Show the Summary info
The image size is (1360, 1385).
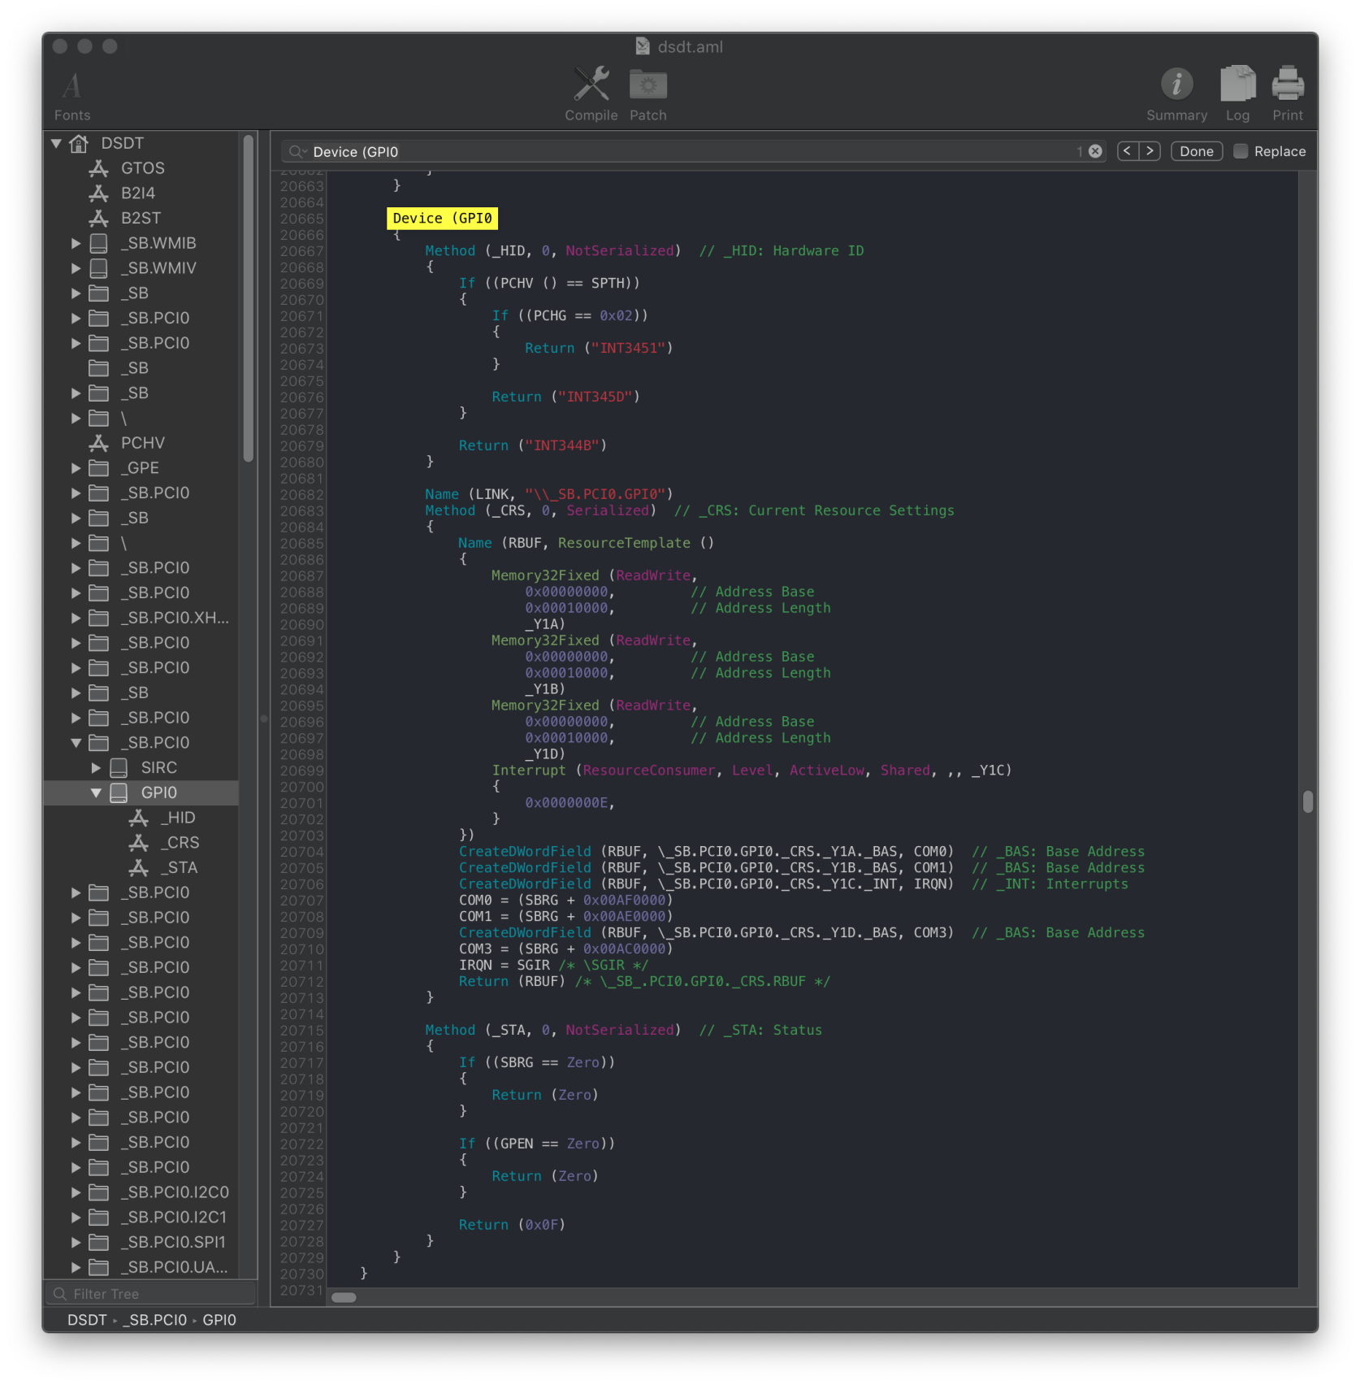click(x=1176, y=85)
